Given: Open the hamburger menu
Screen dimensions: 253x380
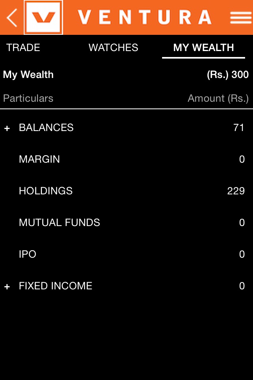Looking at the screenshot, I should (x=241, y=17).
